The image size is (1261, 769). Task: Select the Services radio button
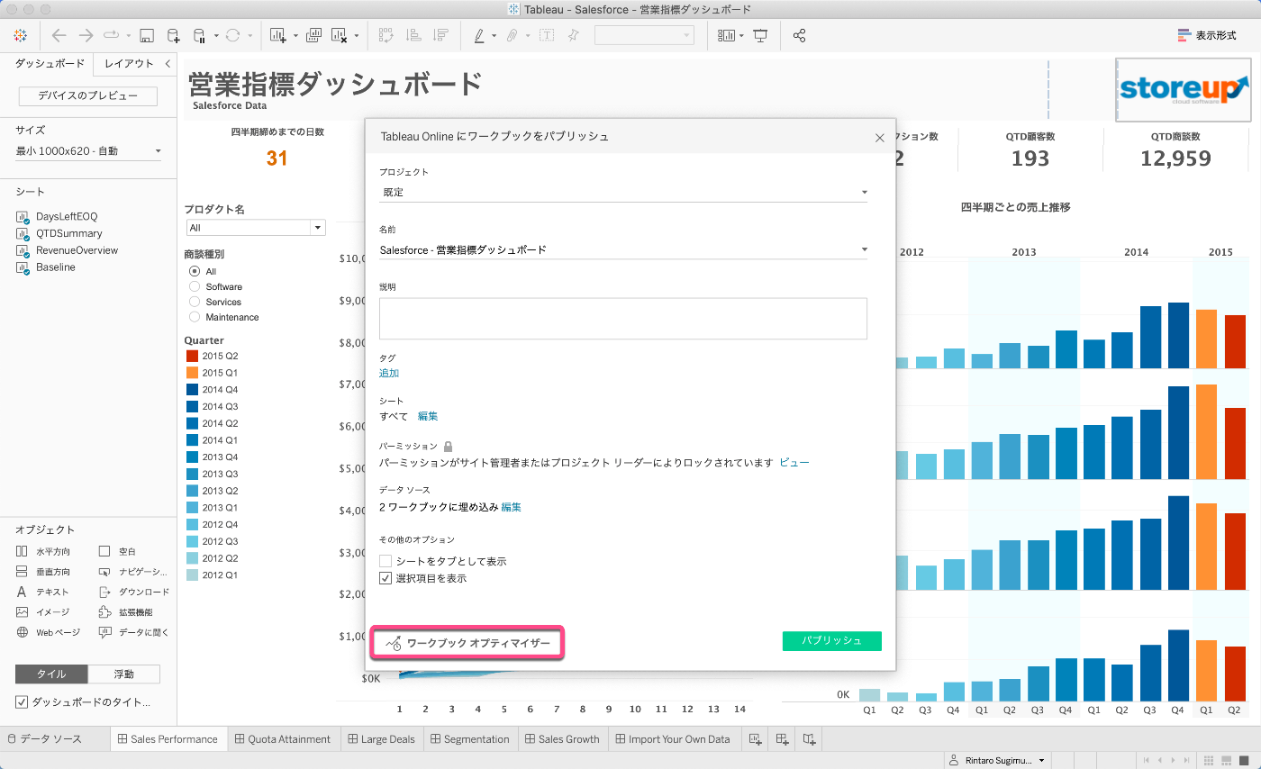[x=194, y=302]
